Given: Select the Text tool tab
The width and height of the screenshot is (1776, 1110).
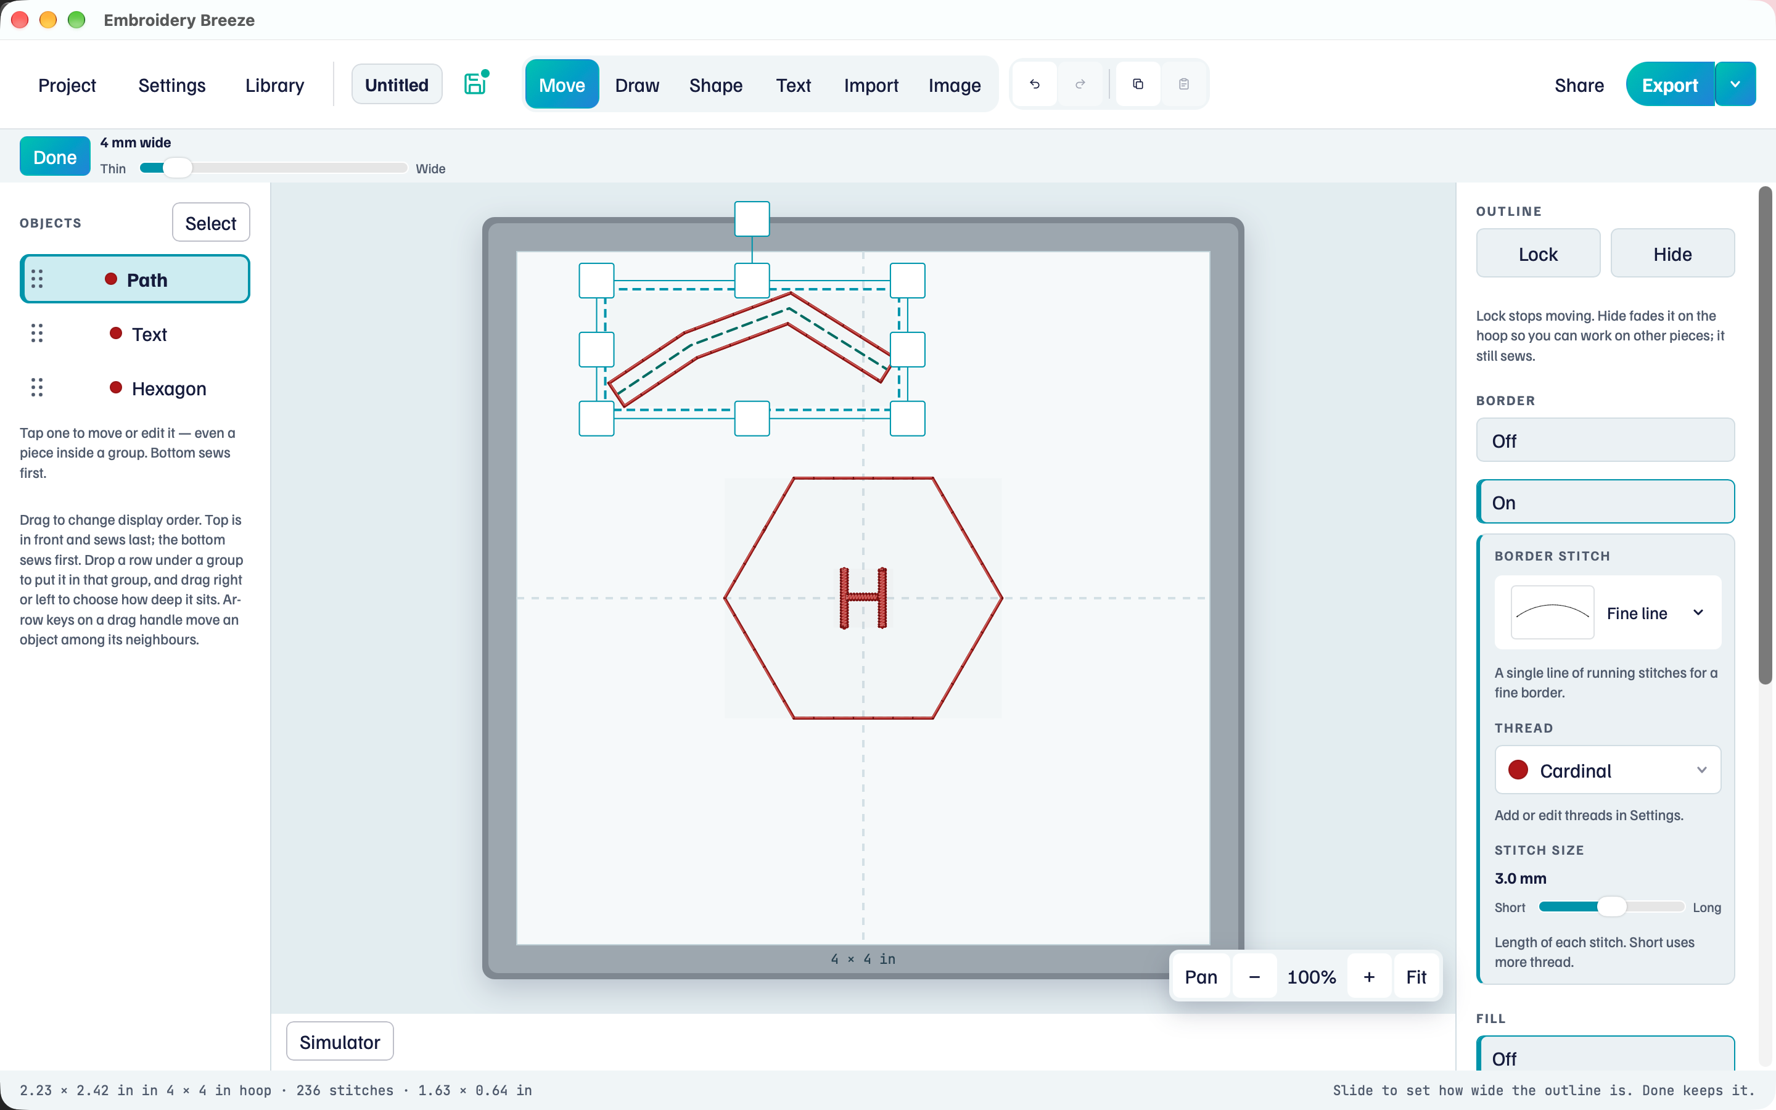Looking at the screenshot, I should point(793,85).
